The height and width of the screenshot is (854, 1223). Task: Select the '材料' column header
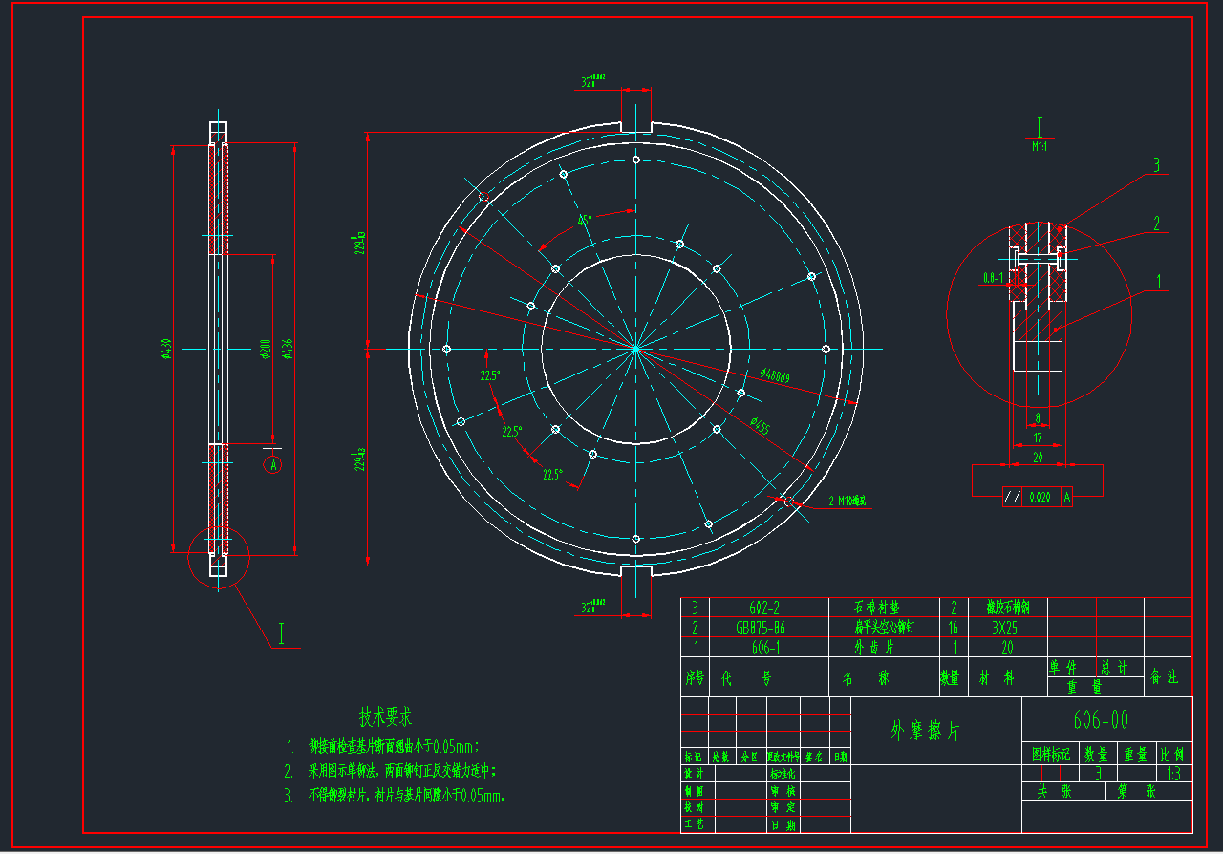[997, 676]
